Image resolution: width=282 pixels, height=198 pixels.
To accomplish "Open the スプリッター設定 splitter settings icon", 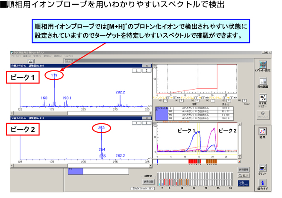I will [263, 64].
